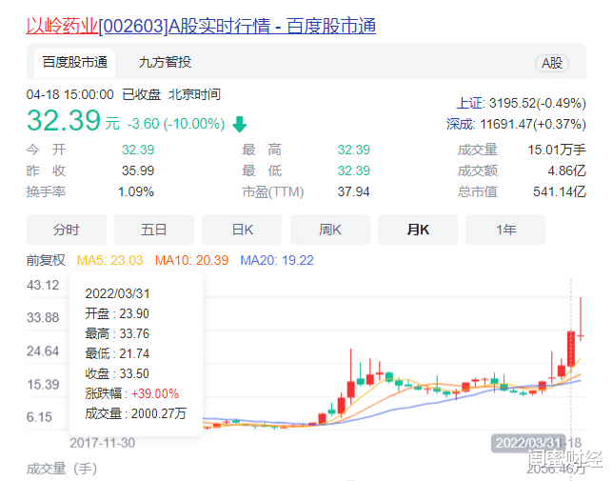This screenshot has height=481, width=613.
Task: Click the 涨跌幅 +39.00% tooltip value
Action: (155, 393)
